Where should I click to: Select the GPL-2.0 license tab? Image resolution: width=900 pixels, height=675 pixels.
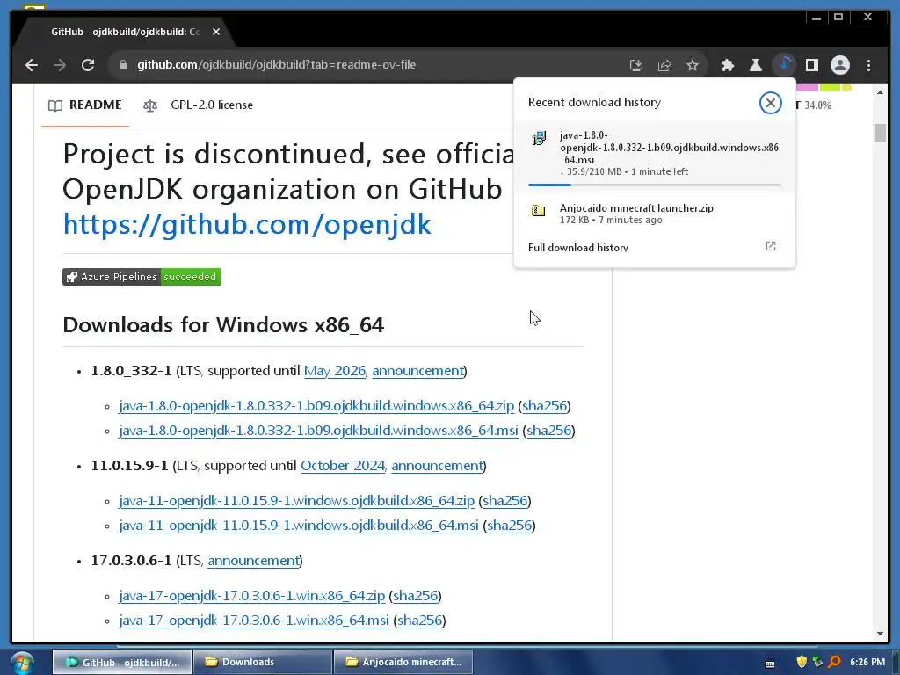(198, 105)
